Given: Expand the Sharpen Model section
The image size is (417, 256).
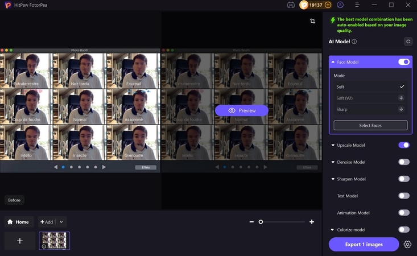Looking at the screenshot, I should point(333,179).
